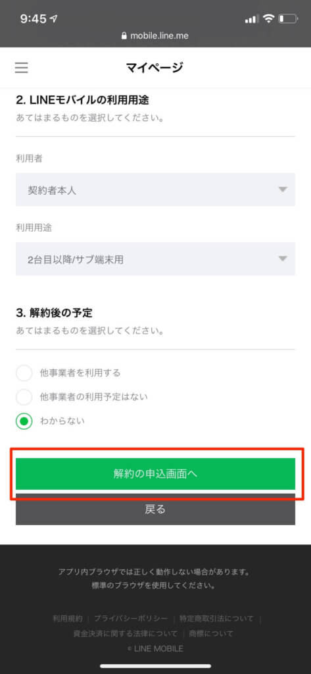Select the 他事業者の利用予定はない radio option

point(24,397)
